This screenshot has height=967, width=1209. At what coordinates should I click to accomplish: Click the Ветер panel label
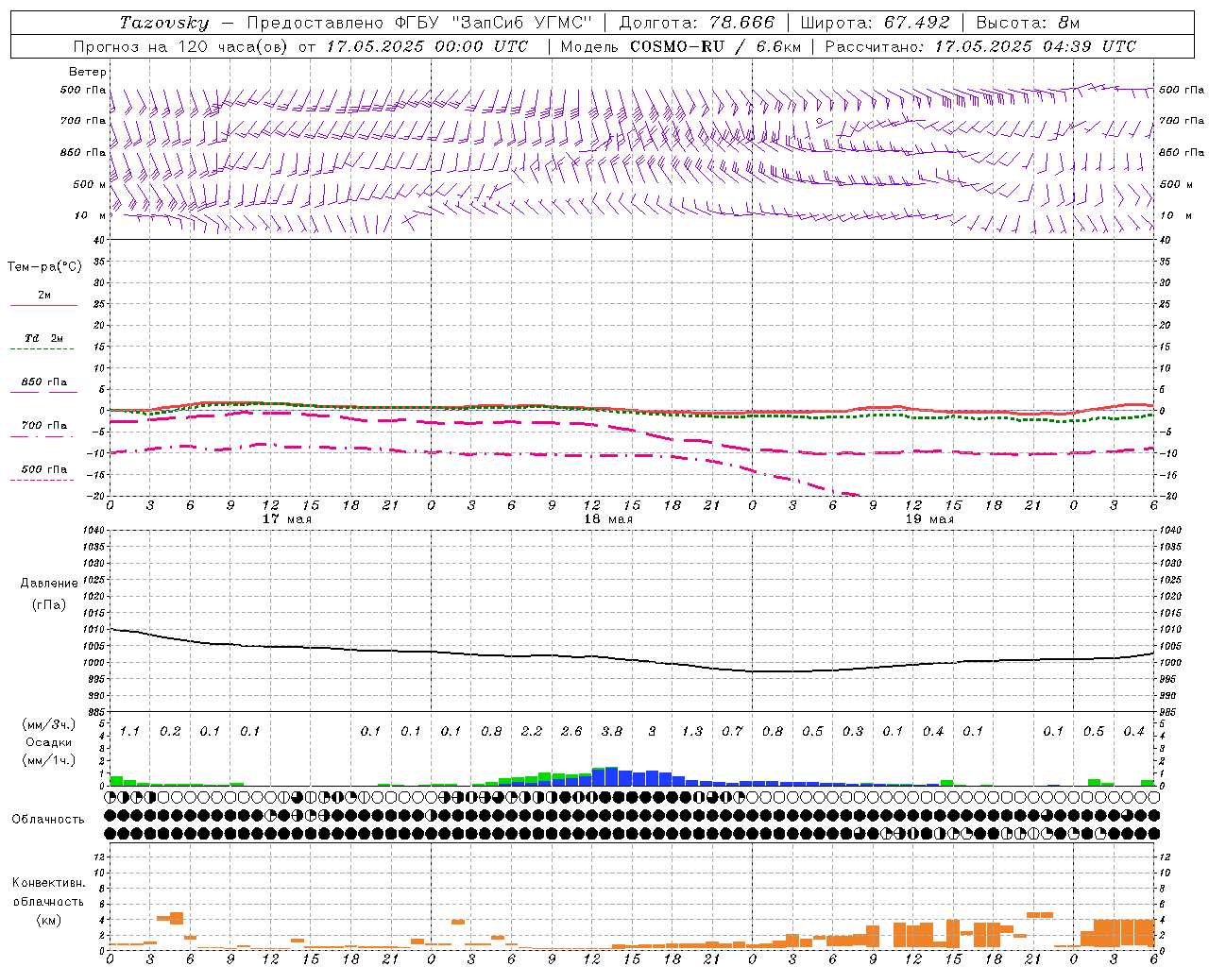(88, 72)
